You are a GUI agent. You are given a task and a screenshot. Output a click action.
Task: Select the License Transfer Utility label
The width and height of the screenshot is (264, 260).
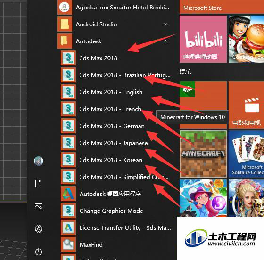[125, 228]
